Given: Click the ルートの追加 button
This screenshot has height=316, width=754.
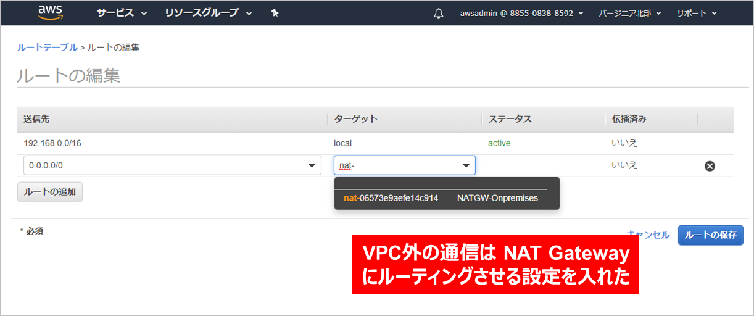Looking at the screenshot, I should [50, 192].
